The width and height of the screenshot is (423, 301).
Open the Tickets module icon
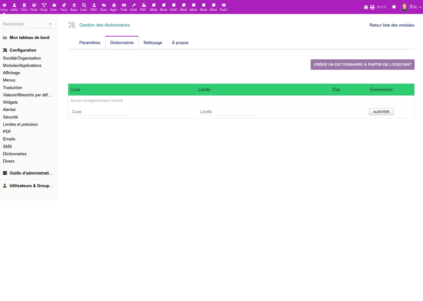point(124,6)
